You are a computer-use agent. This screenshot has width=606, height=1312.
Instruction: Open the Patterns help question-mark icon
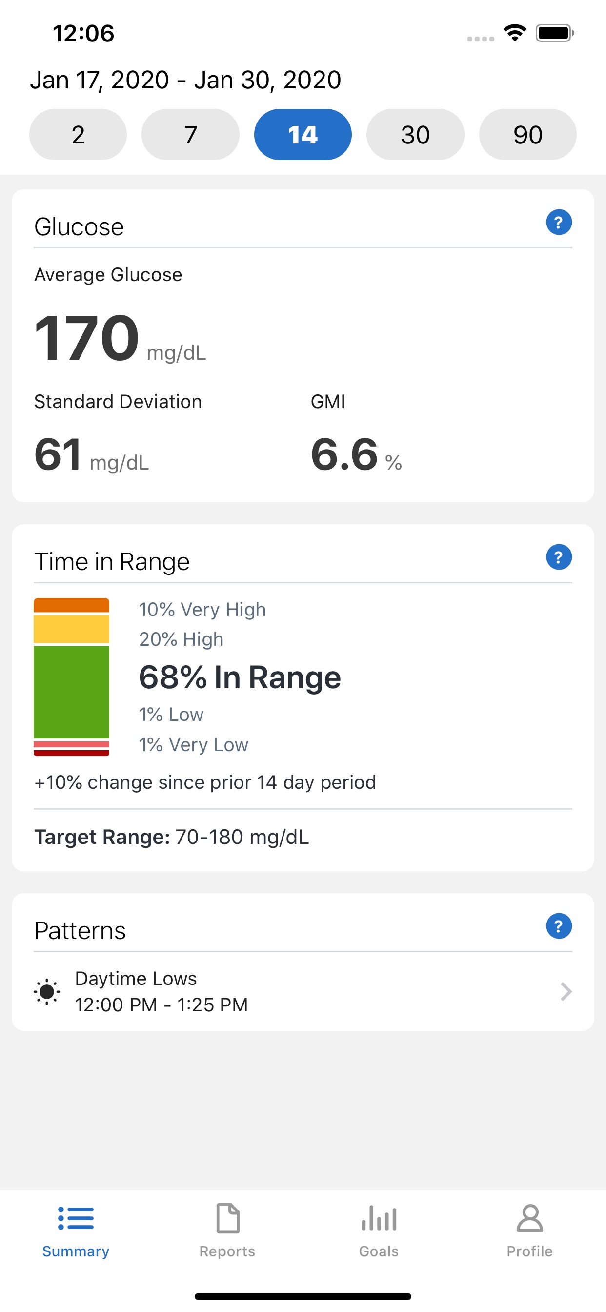point(559,925)
